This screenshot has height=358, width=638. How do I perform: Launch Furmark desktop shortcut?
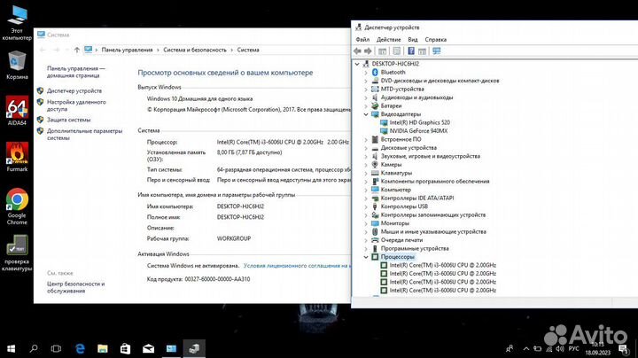[17, 157]
